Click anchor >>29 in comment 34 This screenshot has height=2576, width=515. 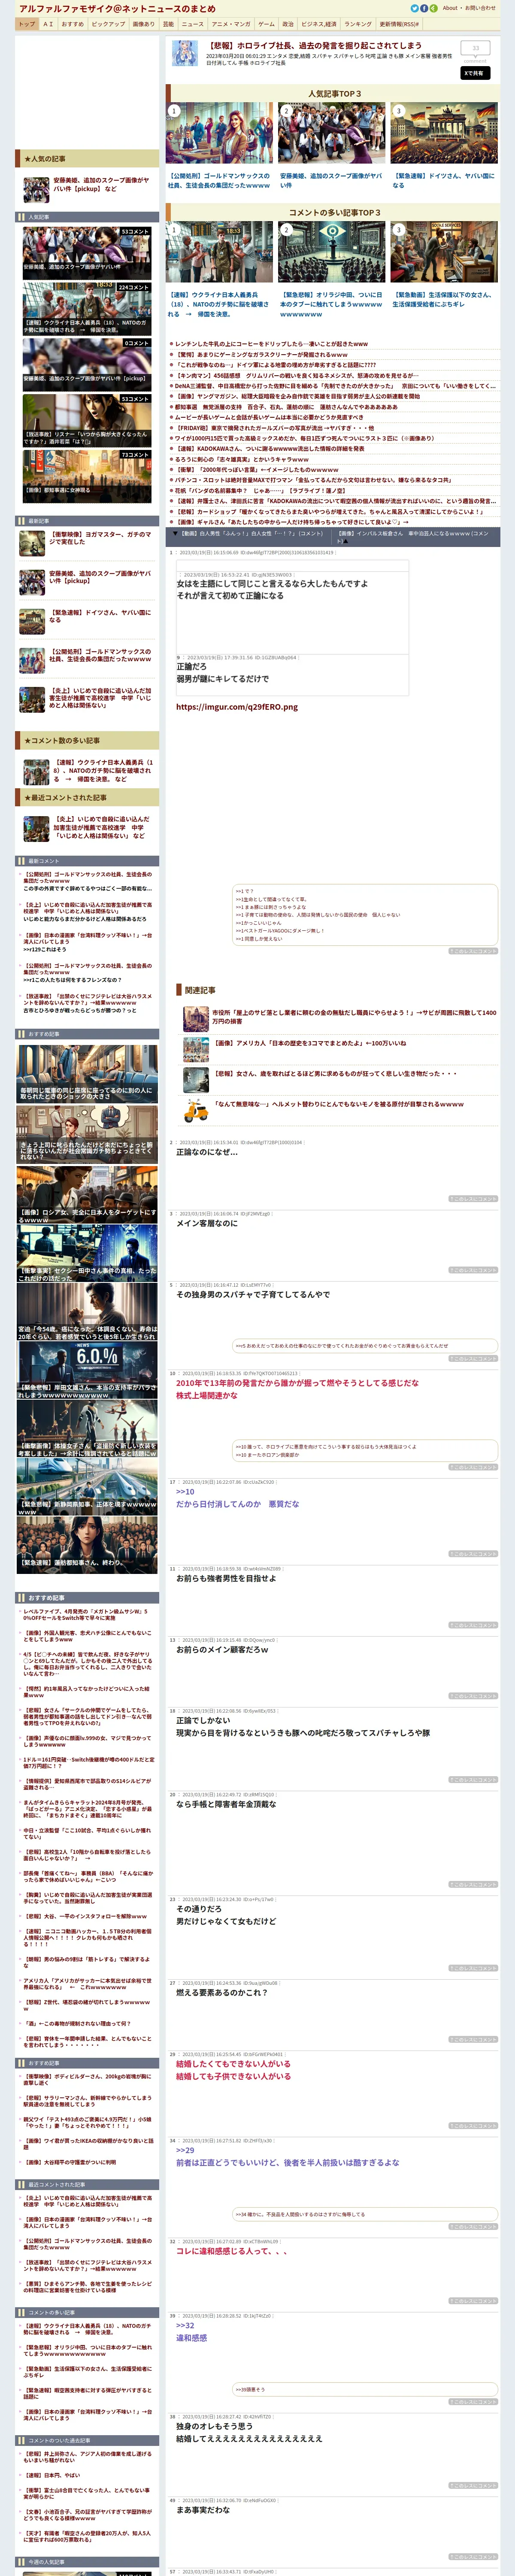tap(185, 2150)
